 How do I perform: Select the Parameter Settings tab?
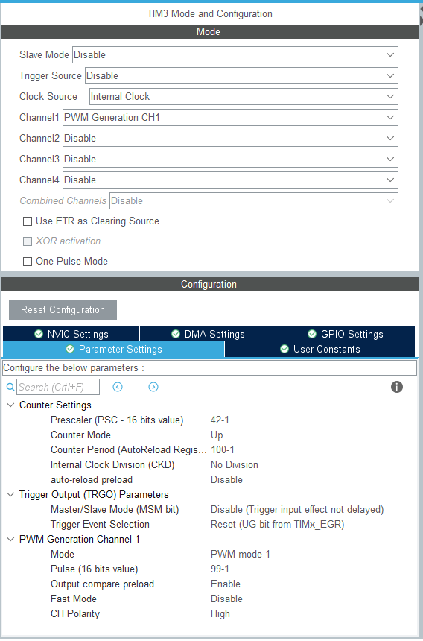coord(113,349)
